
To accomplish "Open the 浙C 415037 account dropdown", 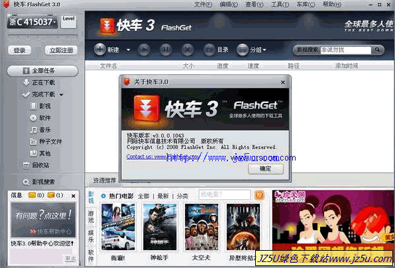I will pyautogui.click(x=32, y=22).
